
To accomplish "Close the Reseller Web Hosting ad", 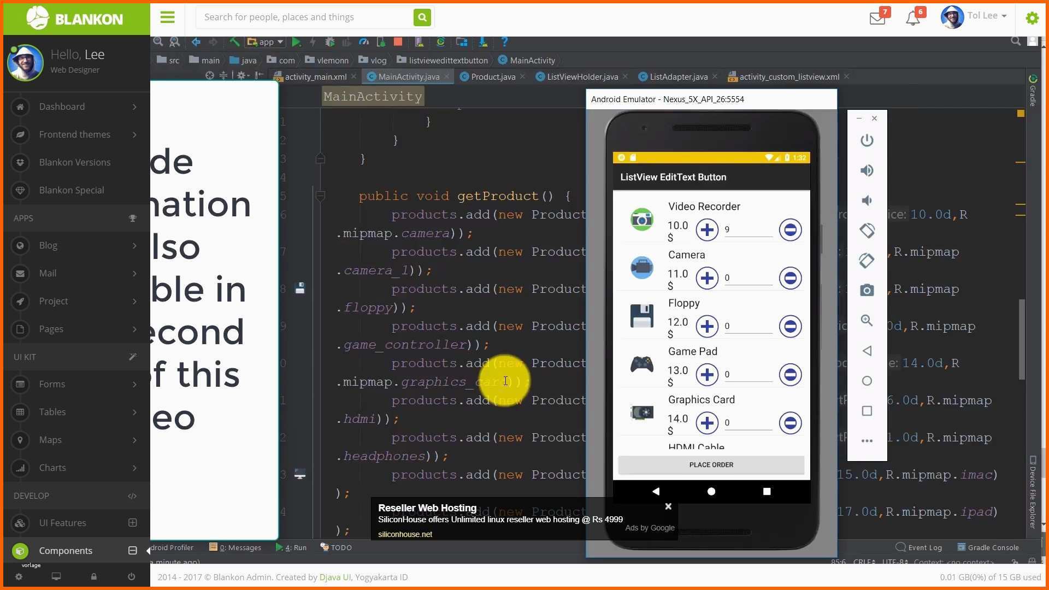I will 668,506.
